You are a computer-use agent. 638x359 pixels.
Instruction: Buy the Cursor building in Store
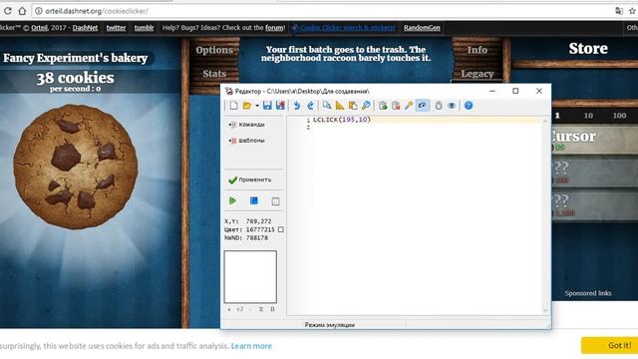click(594, 140)
